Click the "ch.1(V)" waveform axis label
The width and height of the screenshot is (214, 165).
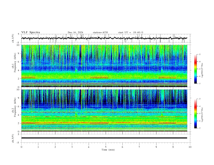(x=13, y=38)
